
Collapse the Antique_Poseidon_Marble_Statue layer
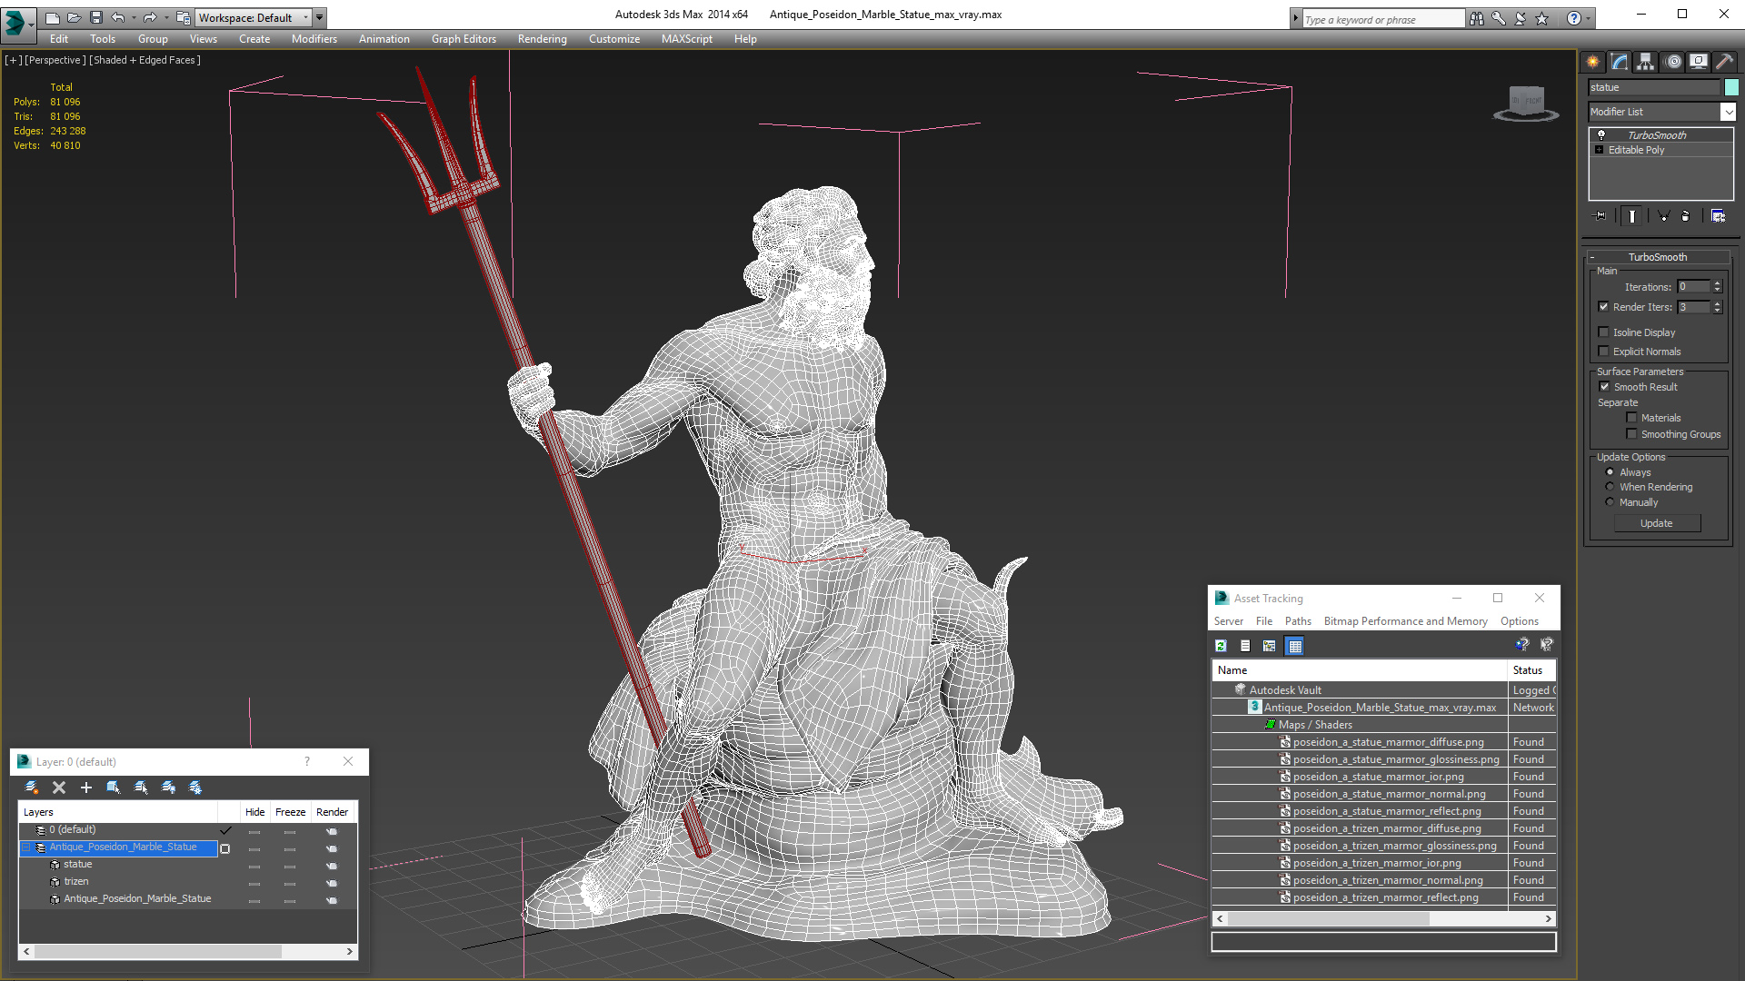[26, 847]
